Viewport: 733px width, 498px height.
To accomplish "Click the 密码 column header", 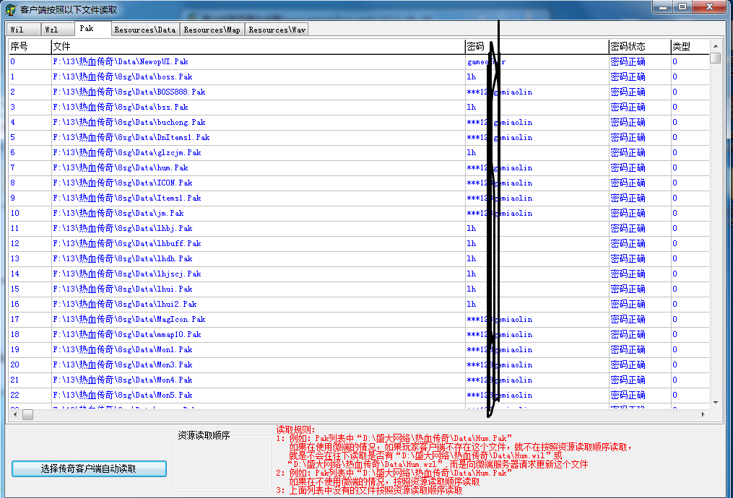I will (537, 46).
